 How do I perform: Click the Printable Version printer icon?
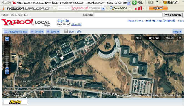[6, 32]
